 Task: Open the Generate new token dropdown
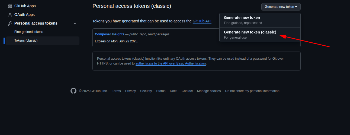click(281, 7)
